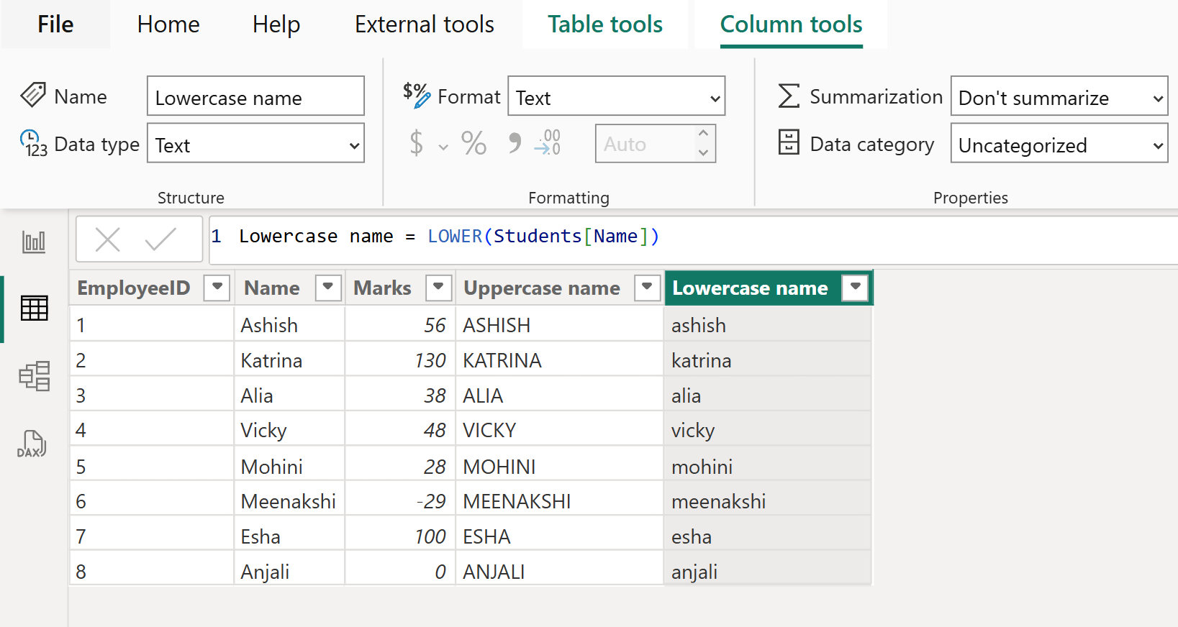Open the Home ribbon tab
This screenshot has width=1178, height=627.
click(x=168, y=24)
